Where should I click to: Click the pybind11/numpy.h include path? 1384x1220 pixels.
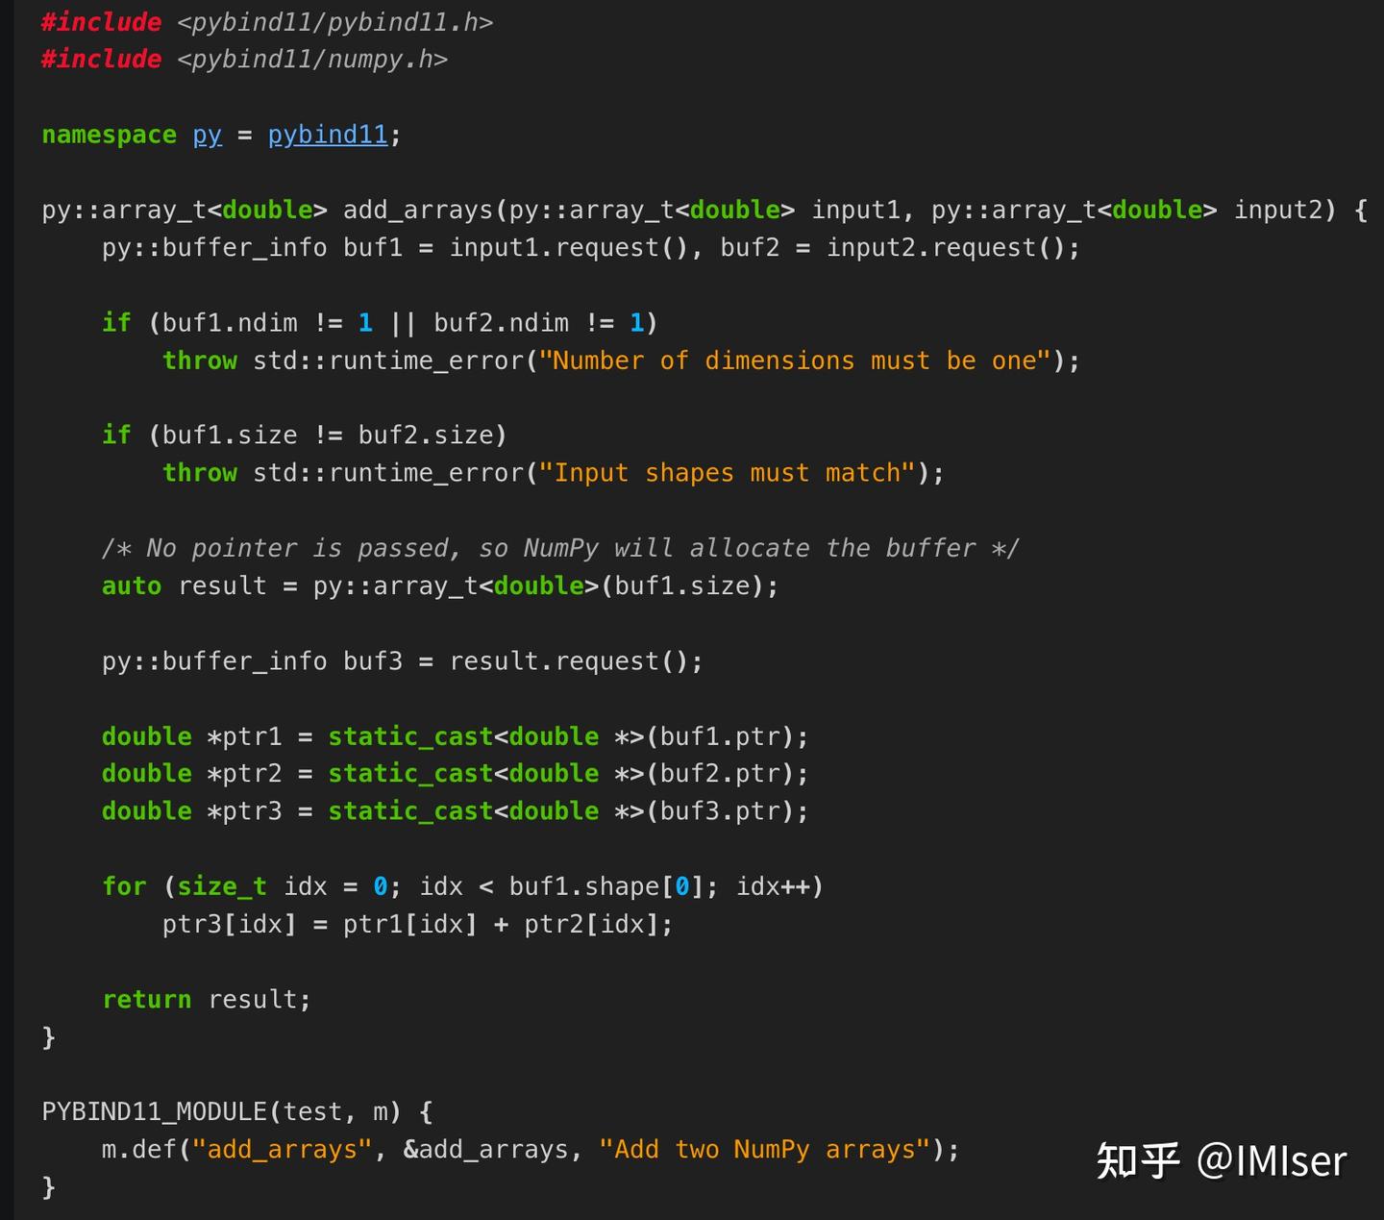pos(312,60)
